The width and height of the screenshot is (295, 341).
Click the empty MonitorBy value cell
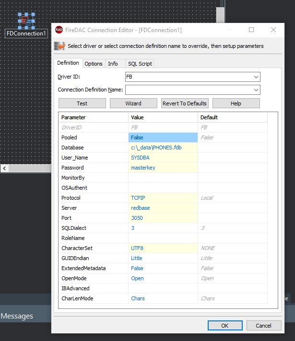(163, 178)
